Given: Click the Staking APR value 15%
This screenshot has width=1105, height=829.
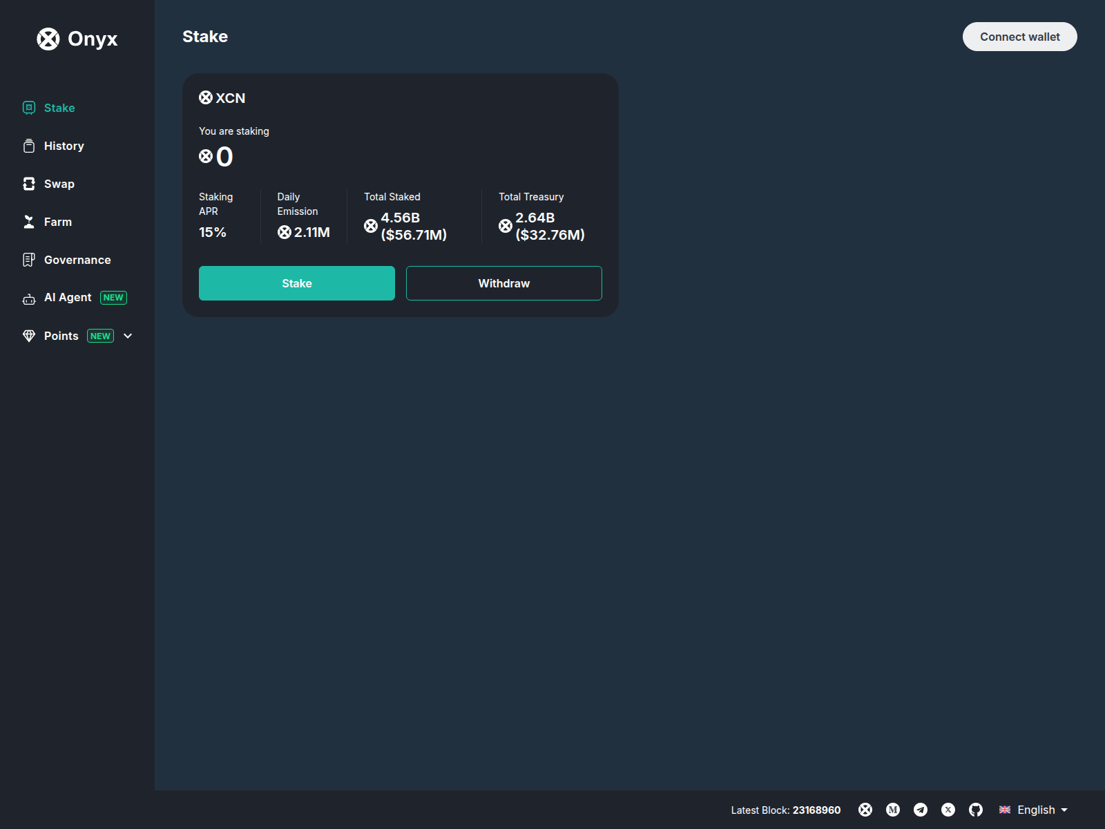Looking at the screenshot, I should [213, 232].
